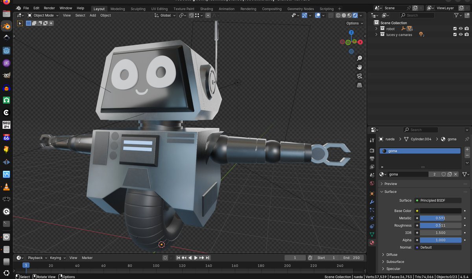Open the Output properties tab
Viewport: 472px width, 279px height.
coord(372,159)
